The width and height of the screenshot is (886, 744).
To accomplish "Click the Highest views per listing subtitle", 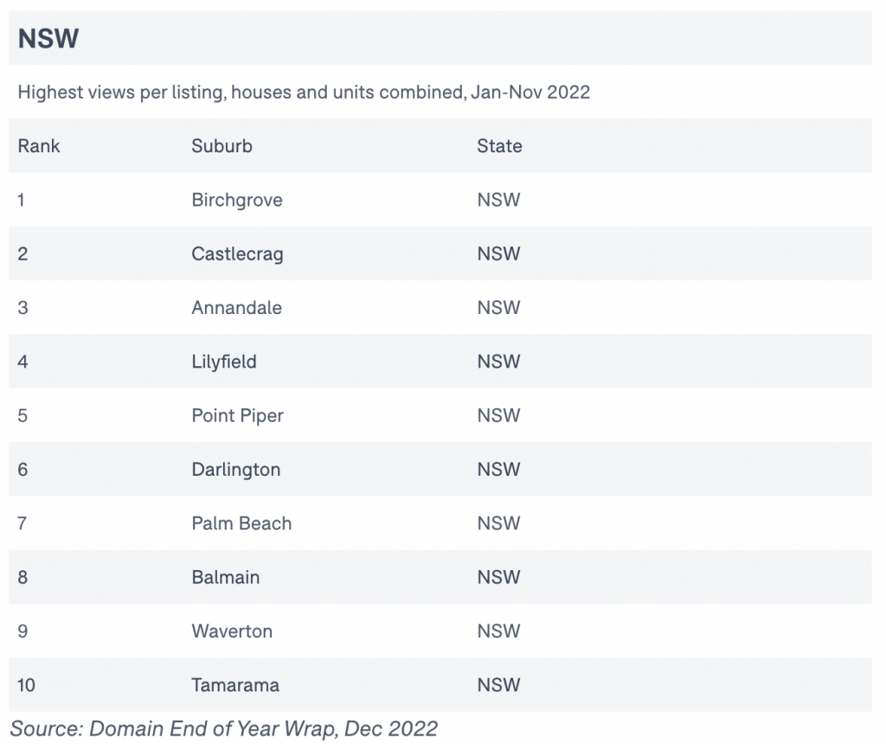I will 304,92.
